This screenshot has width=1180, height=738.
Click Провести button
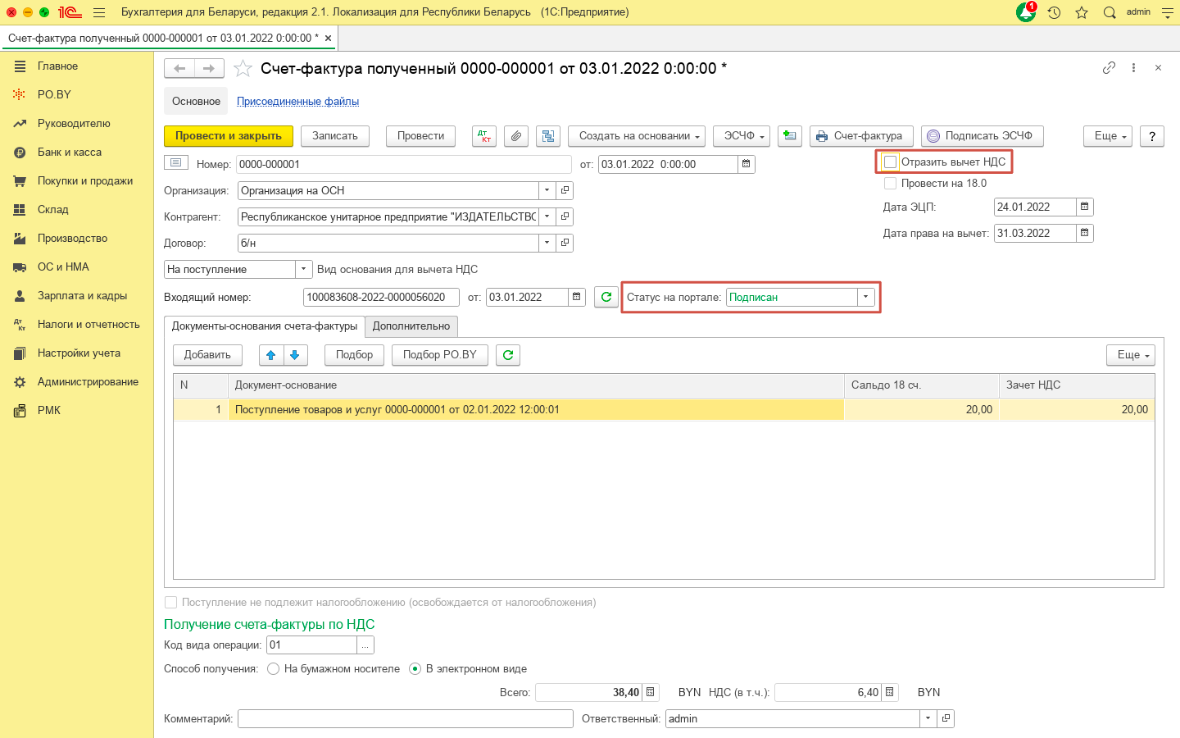click(421, 136)
